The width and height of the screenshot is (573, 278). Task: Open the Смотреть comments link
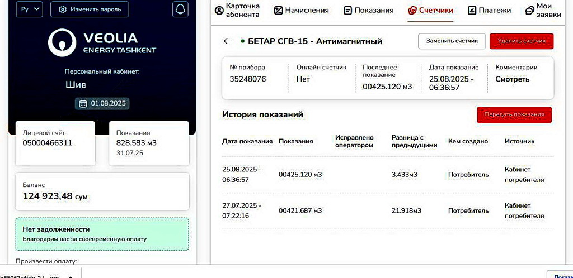512,79
